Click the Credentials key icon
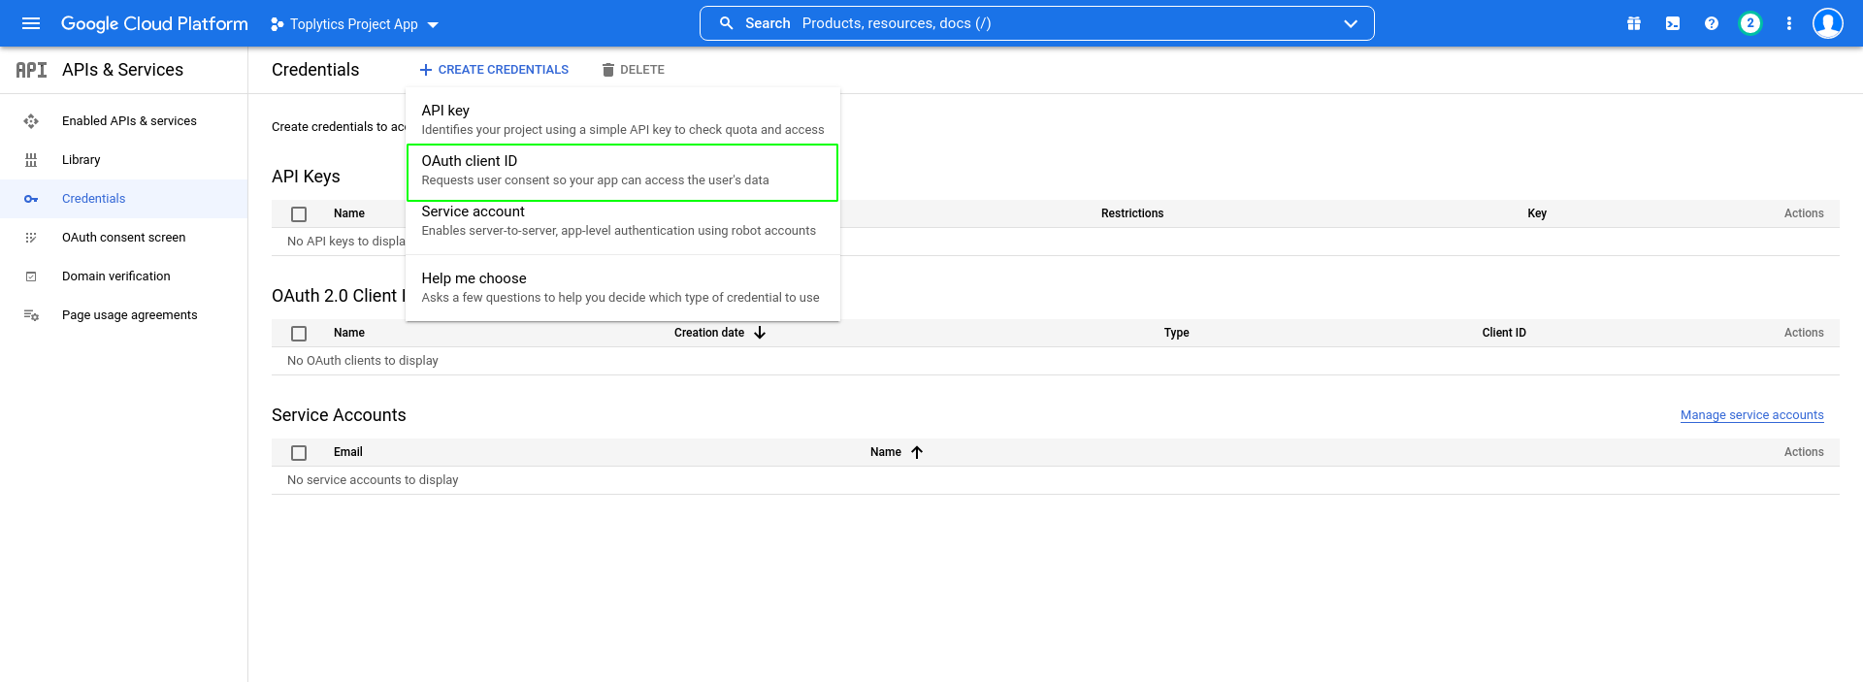The height and width of the screenshot is (682, 1863). click(x=31, y=199)
